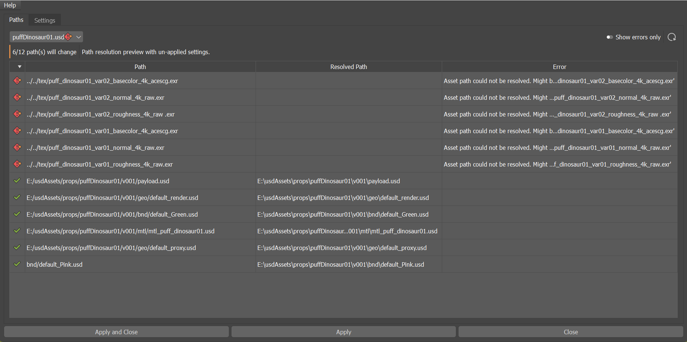Sort by the Error column header
The height and width of the screenshot is (342, 687).
pos(559,67)
